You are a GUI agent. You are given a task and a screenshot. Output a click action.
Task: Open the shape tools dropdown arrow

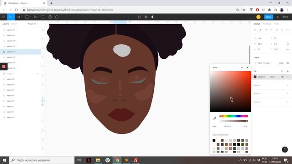pos(30,17)
